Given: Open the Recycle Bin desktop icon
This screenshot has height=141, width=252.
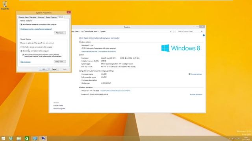Looking at the screenshot, I should pyautogui.click(x=5, y=5).
